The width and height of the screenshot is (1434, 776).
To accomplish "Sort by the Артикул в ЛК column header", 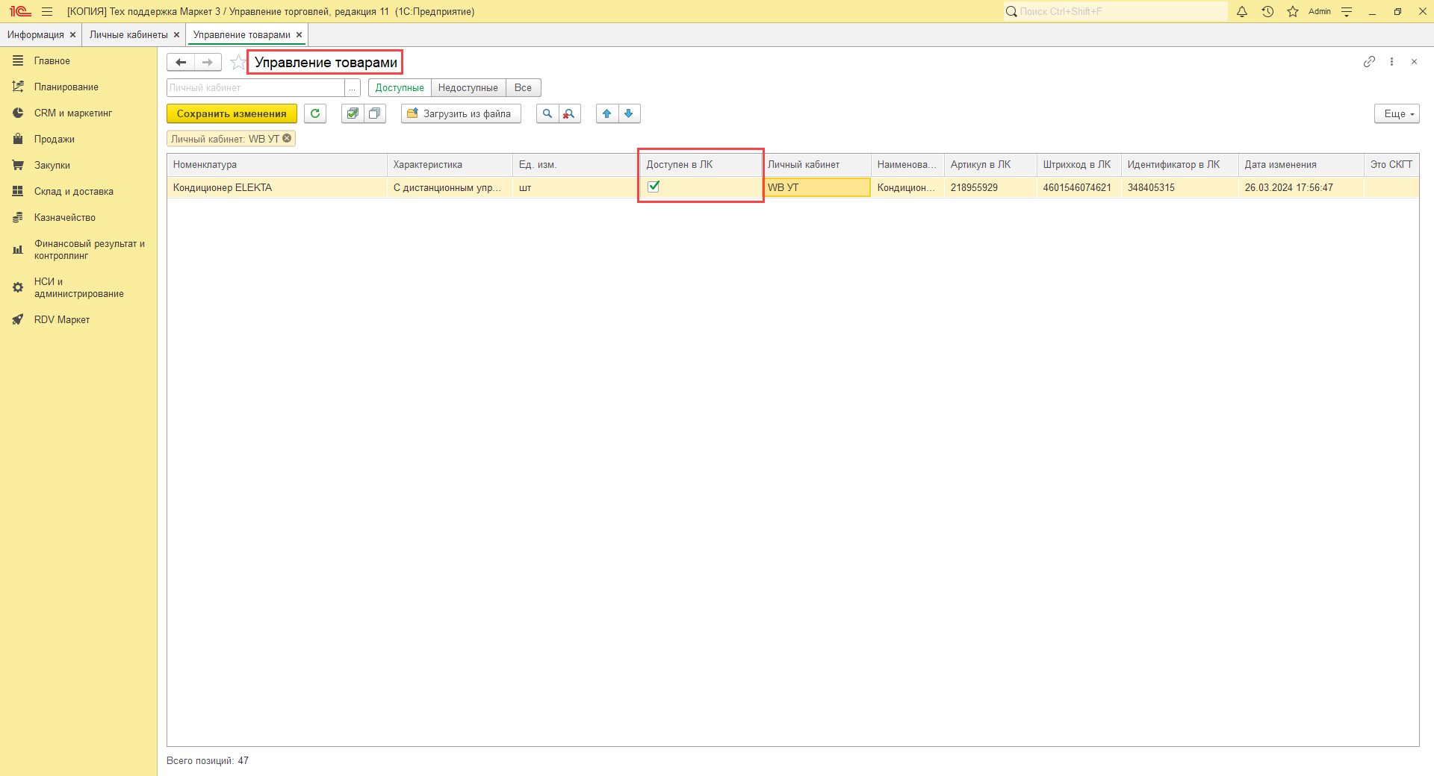I will tap(990, 165).
